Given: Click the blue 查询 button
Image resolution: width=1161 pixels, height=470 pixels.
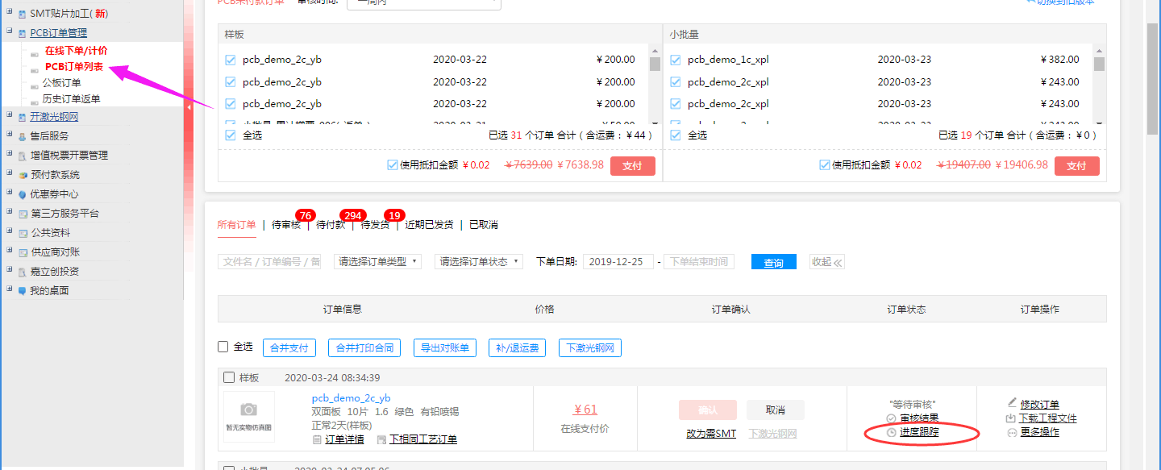Looking at the screenshot, I should pyautogui.click(x=773, y=262).
